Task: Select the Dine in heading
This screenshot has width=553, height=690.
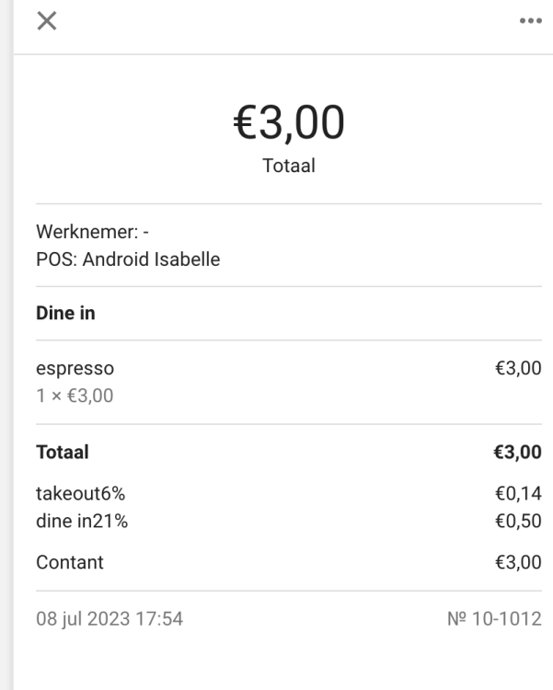Action: pos(65,313)
